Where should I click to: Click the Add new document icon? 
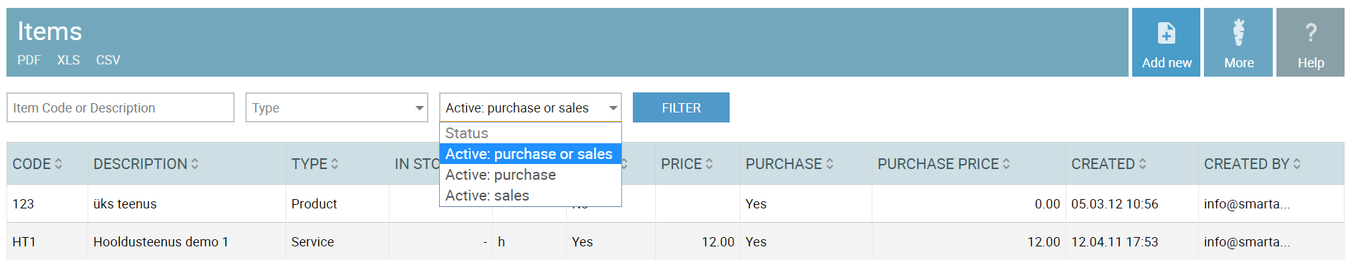(1166, 34)
